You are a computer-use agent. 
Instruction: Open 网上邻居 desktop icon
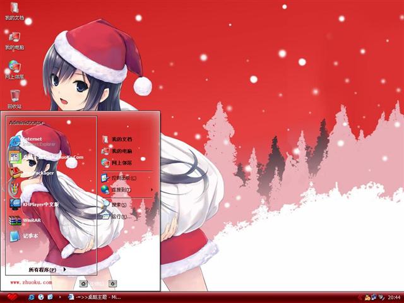point(15,70)
